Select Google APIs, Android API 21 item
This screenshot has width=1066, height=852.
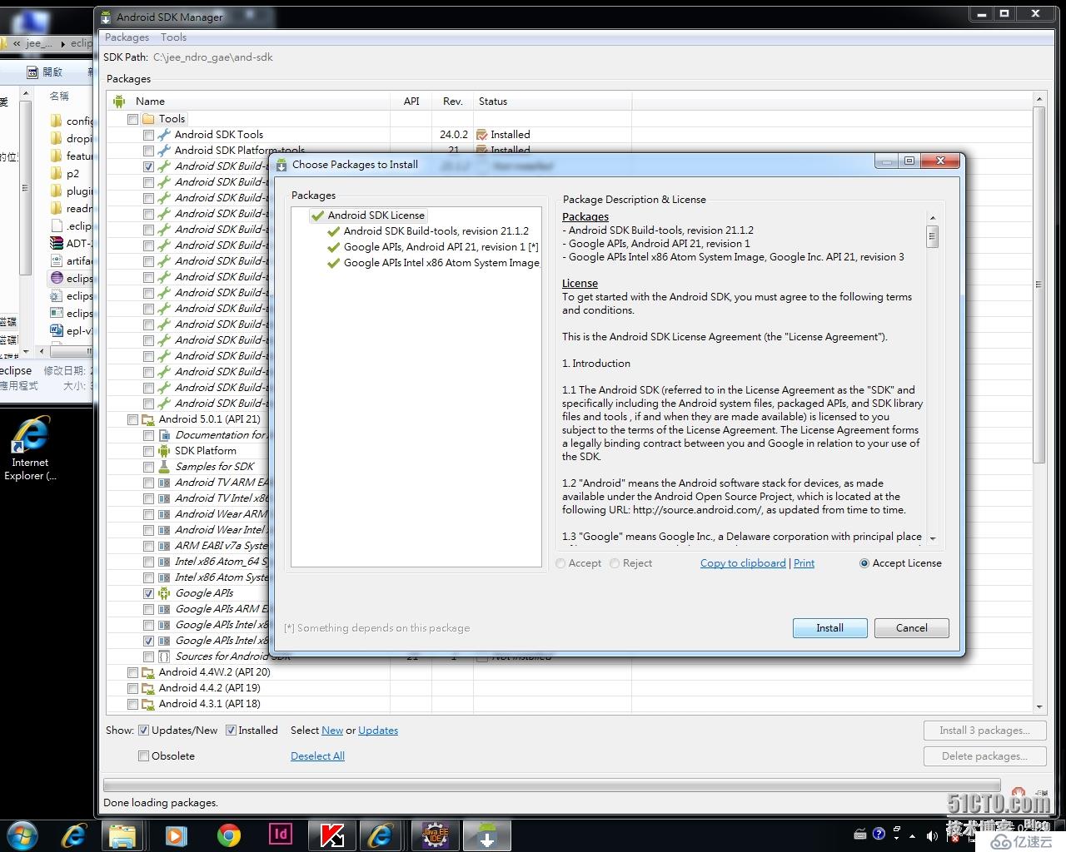(x=441, y=247)
